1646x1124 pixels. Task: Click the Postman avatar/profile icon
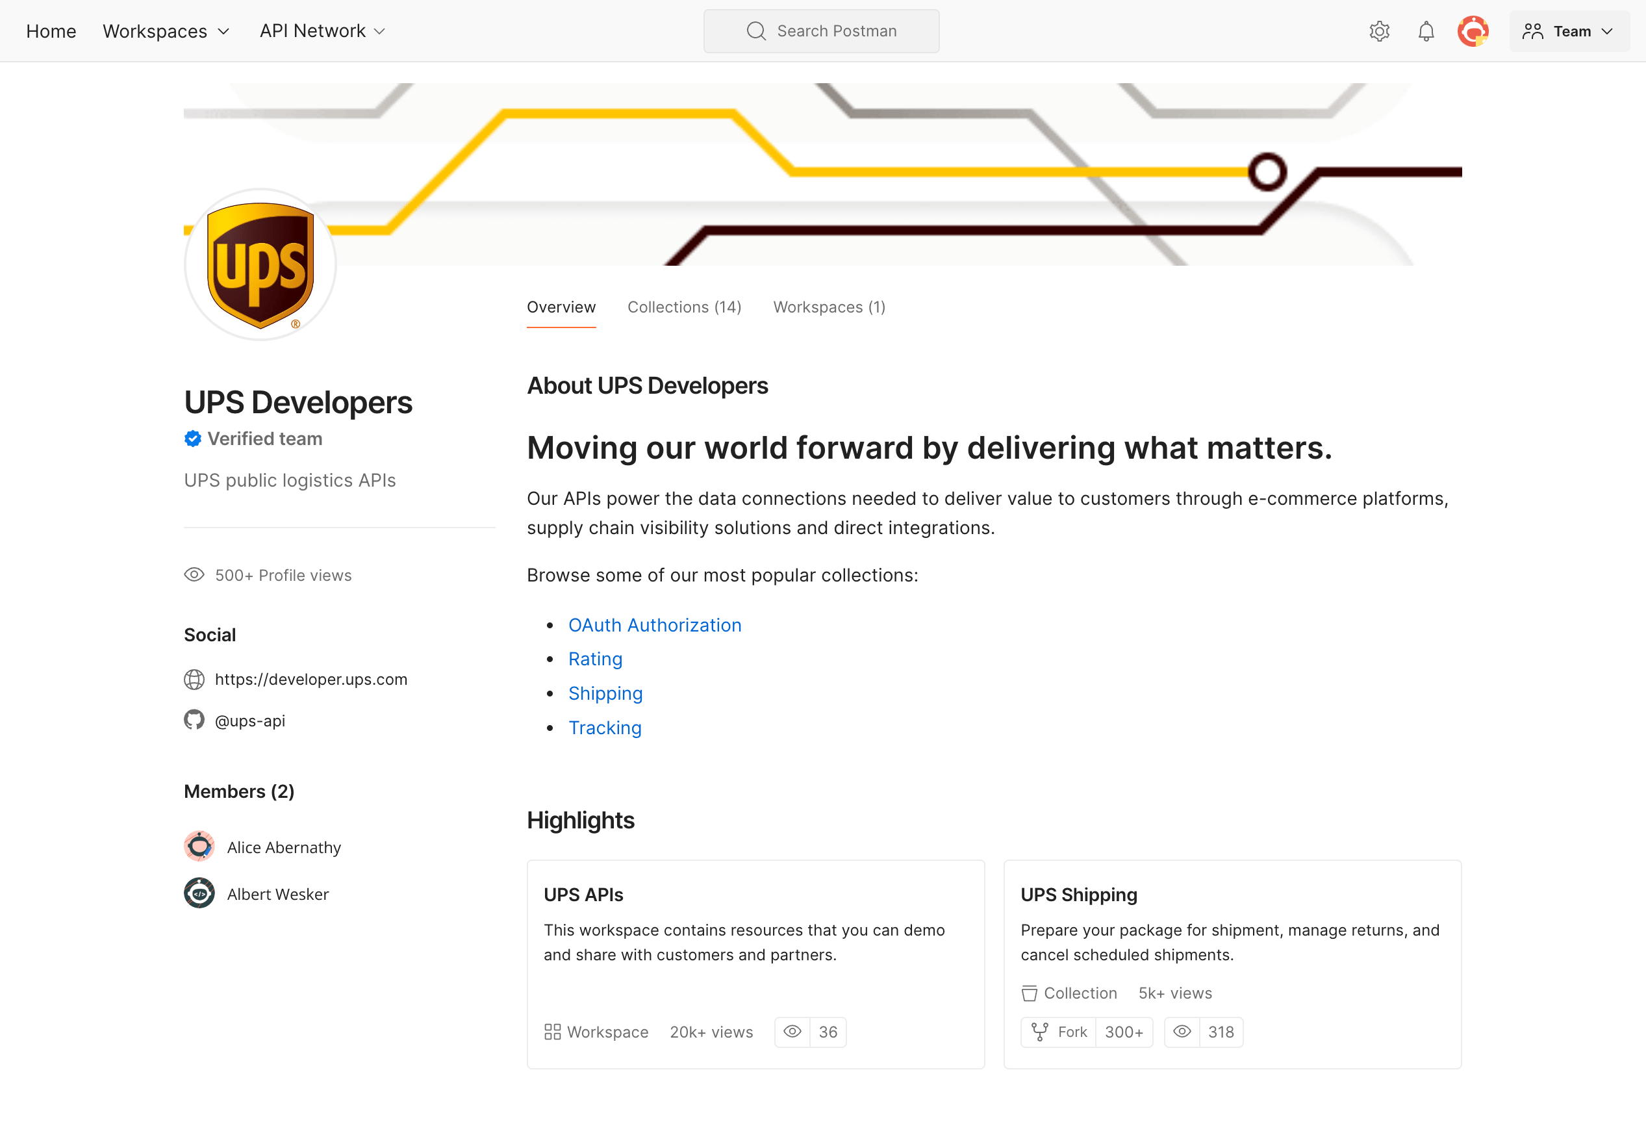[x=1473, y=30]
